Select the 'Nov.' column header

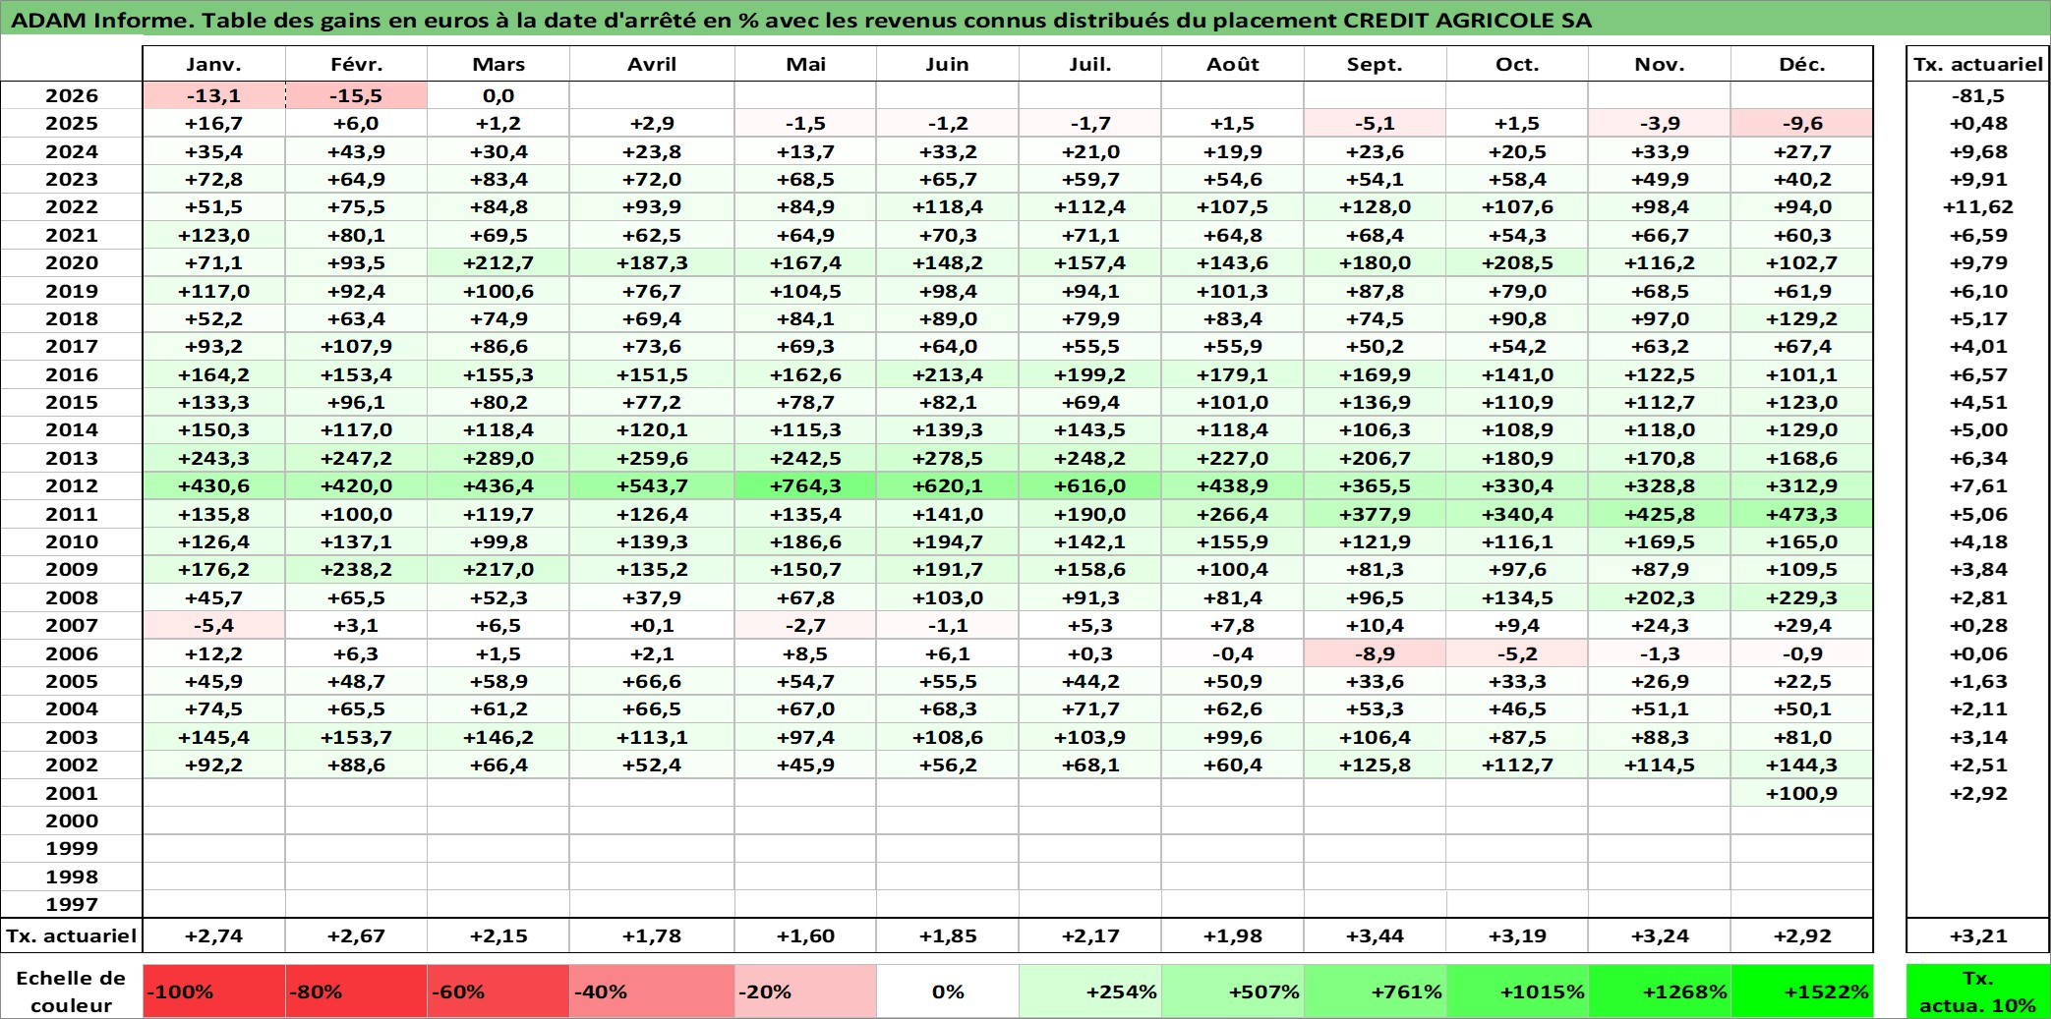1660,64
